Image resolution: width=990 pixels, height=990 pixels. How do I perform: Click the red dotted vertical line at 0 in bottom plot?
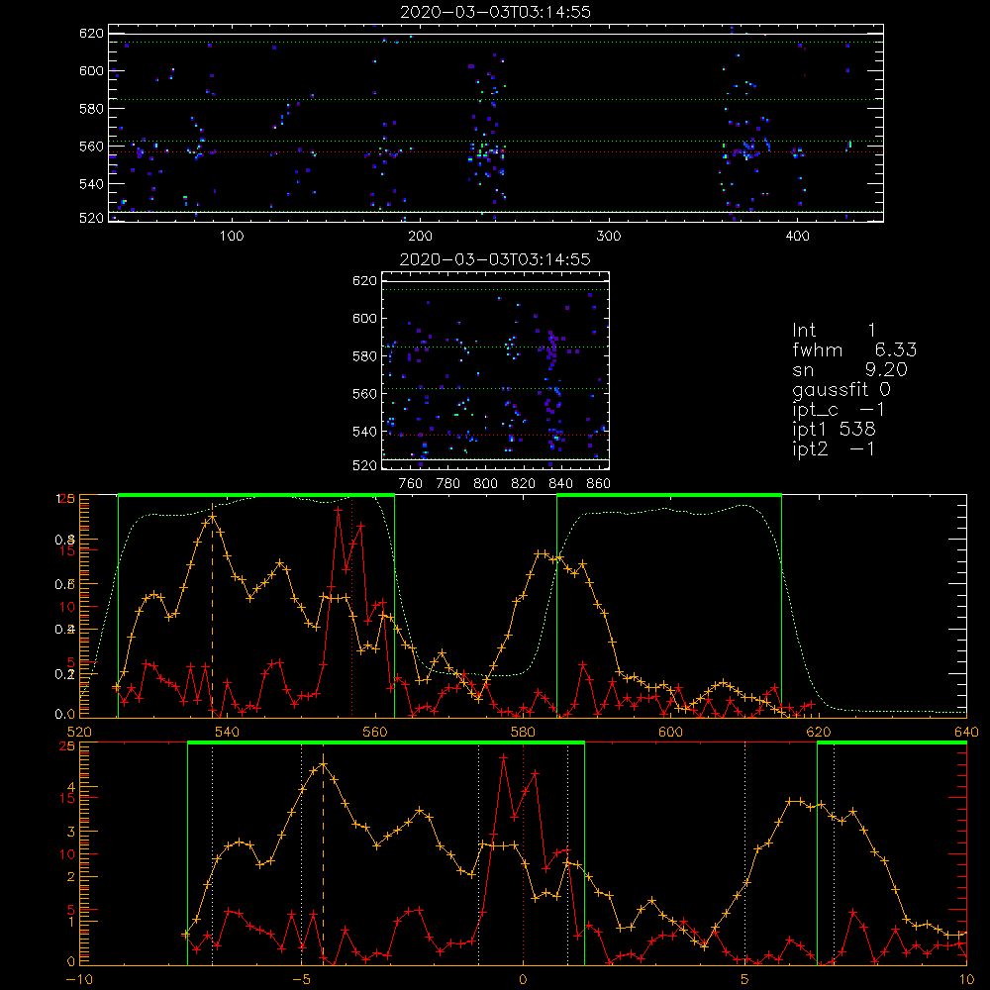(x=523, y=853)
